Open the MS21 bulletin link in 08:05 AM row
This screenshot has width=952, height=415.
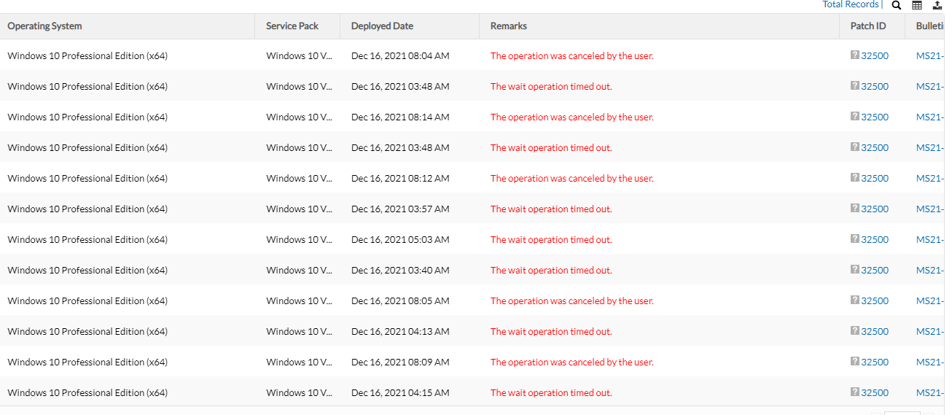(x=930, y=300)
